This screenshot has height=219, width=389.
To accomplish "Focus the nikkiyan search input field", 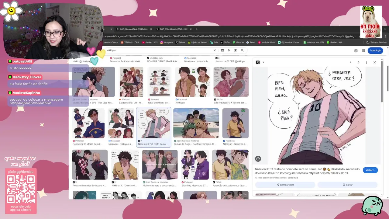I will (158, 50).
